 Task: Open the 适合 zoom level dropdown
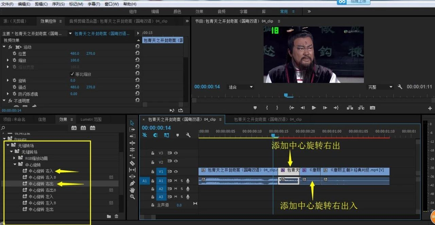point(240,87)
